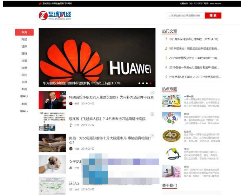
Task: Open the 新股 hot topic icon
Action: click(x=171, y=118)
